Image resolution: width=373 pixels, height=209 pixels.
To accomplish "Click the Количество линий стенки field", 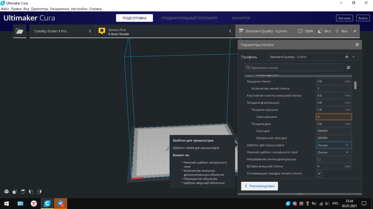I will coord(334,88).
